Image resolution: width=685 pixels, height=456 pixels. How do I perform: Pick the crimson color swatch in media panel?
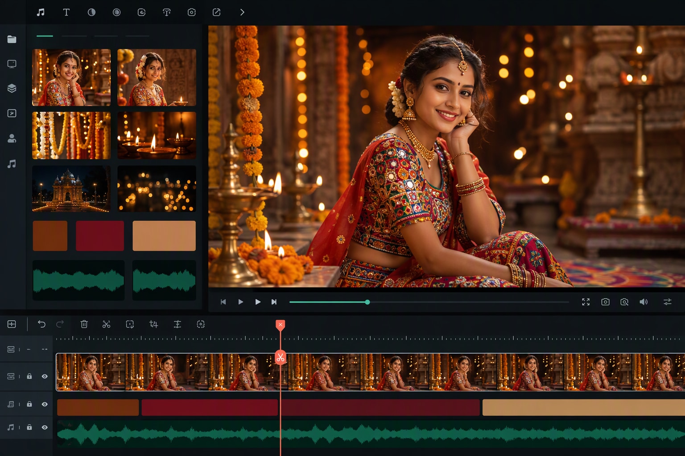point(100,236)
